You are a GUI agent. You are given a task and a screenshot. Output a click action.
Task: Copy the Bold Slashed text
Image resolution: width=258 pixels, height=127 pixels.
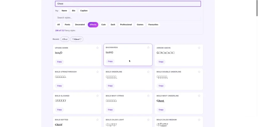(x=59, y=110)
